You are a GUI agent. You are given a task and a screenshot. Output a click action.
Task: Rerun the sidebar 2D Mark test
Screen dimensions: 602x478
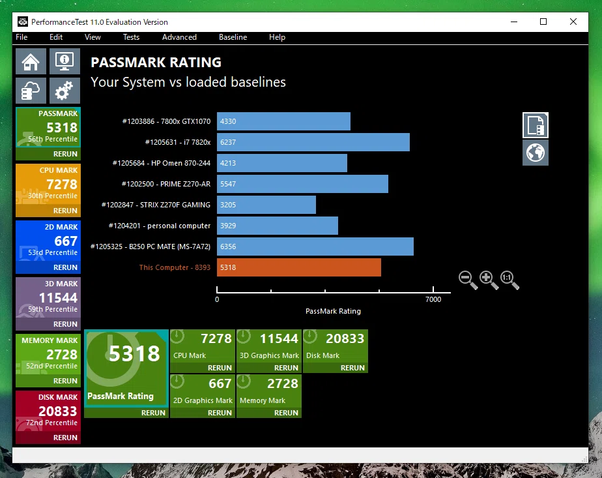click(x=48, y=267)
